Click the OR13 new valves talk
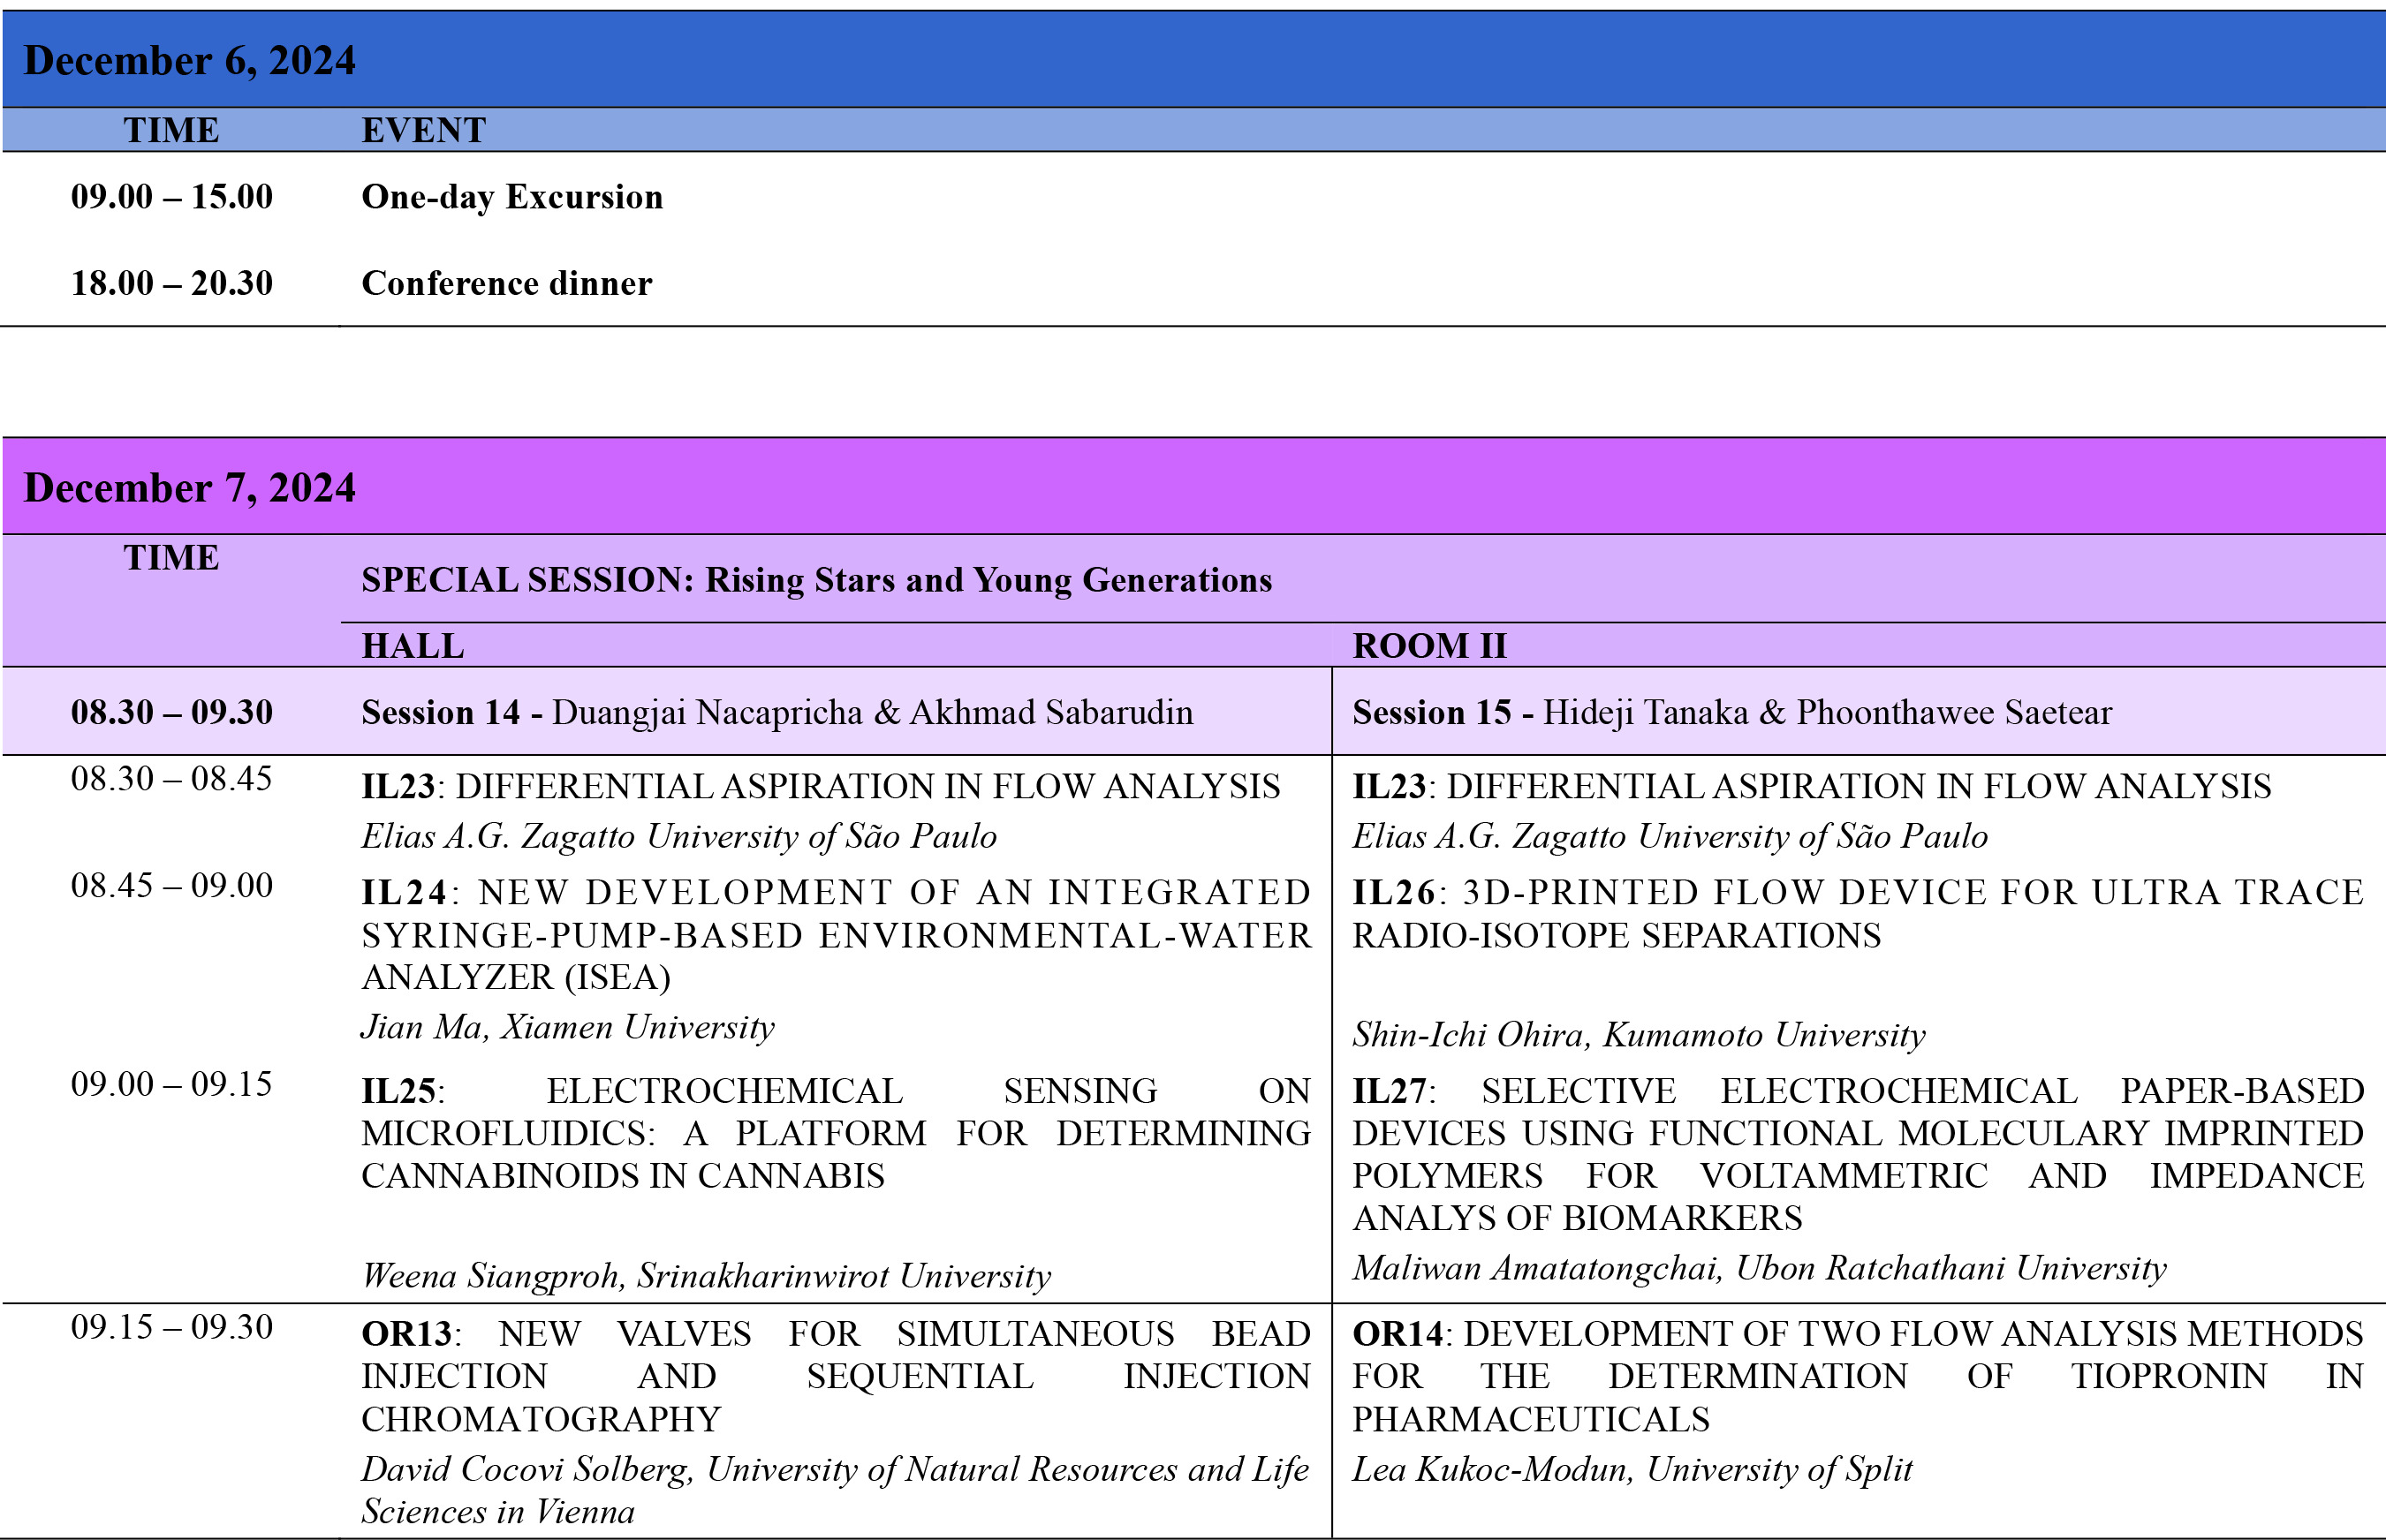This screenshot has width=2386, height=1540. tap(836, 1376)
